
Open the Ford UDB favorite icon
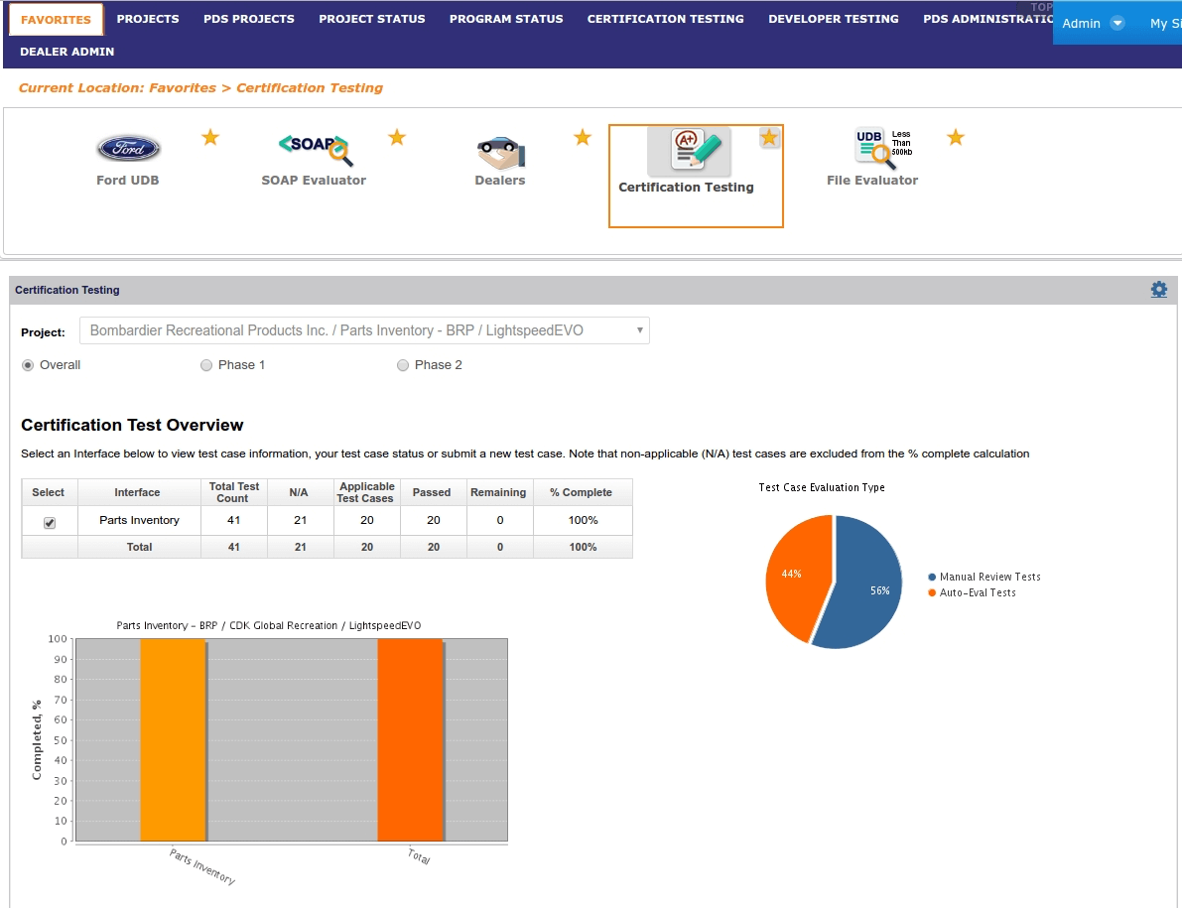[128, 148]
